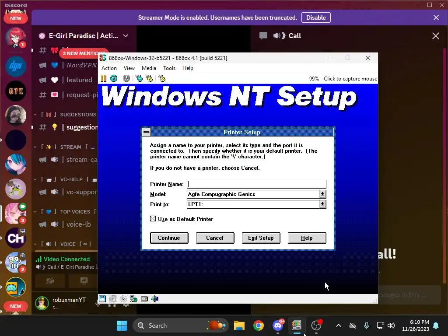
Task: Toggle Use as Default Printer checkbox
Action: pyautogui.click(x=153, y=219)
